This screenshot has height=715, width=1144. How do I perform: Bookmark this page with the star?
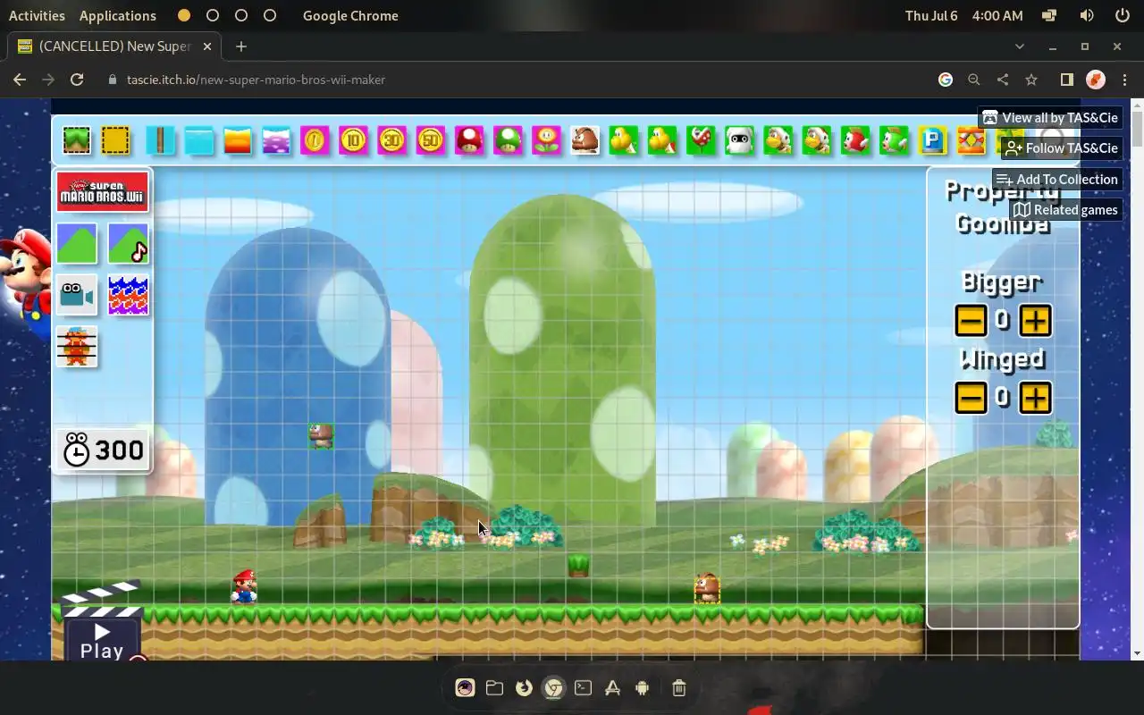click(x=1031, y=80)
